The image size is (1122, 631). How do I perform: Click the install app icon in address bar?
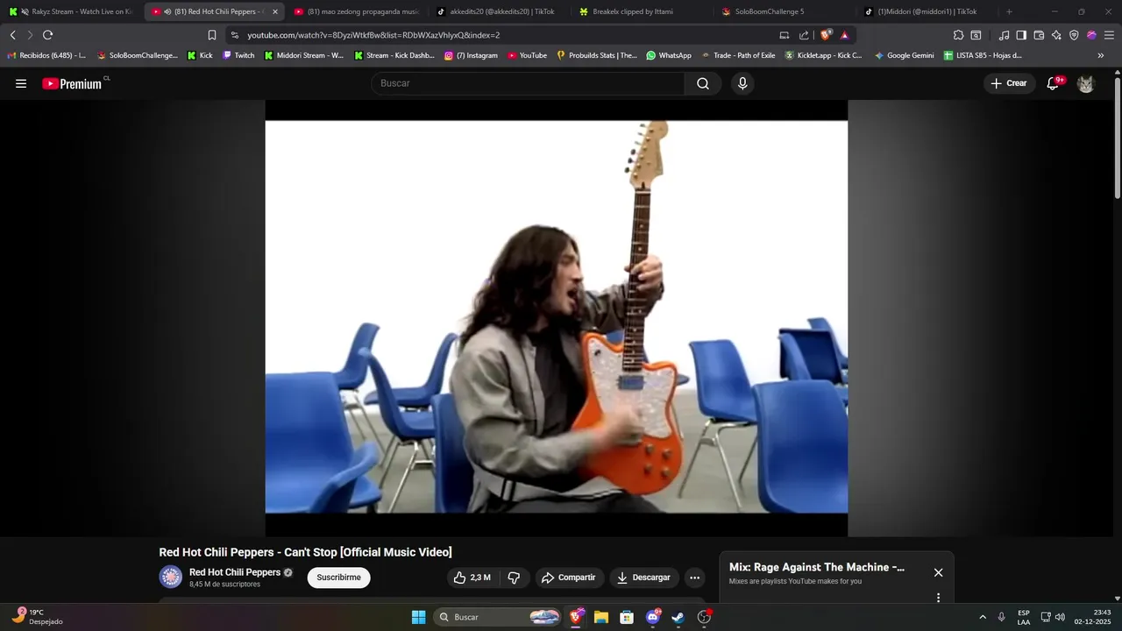click(x=785, y=35)
